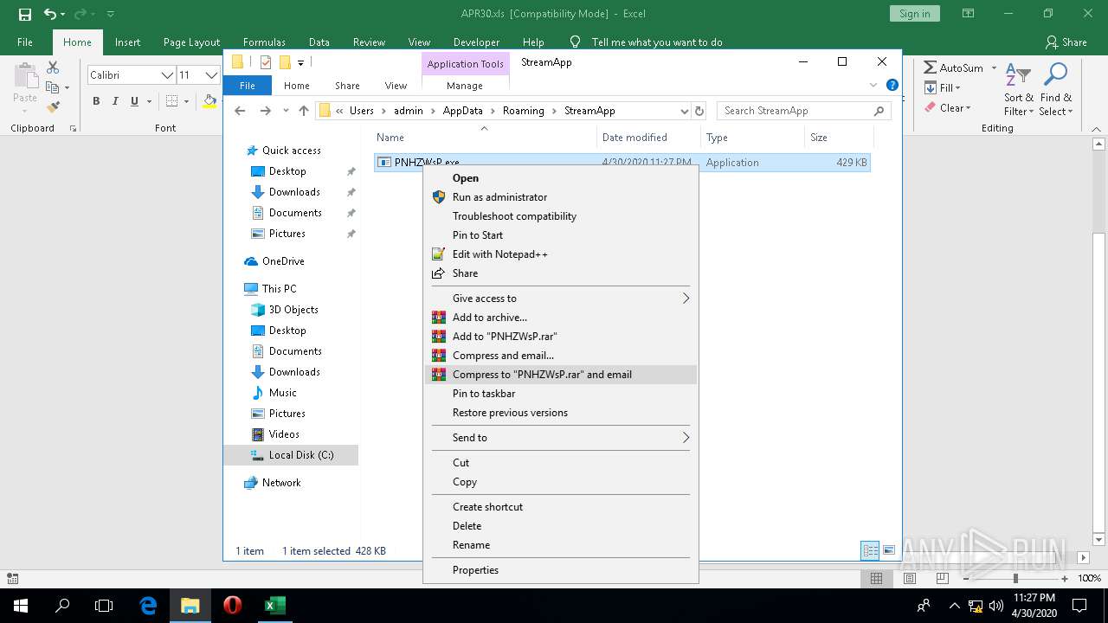Click Format Painter brush in Excel ribbon
The height and width of the screenshot is (623, 1108).
(53, 107)
